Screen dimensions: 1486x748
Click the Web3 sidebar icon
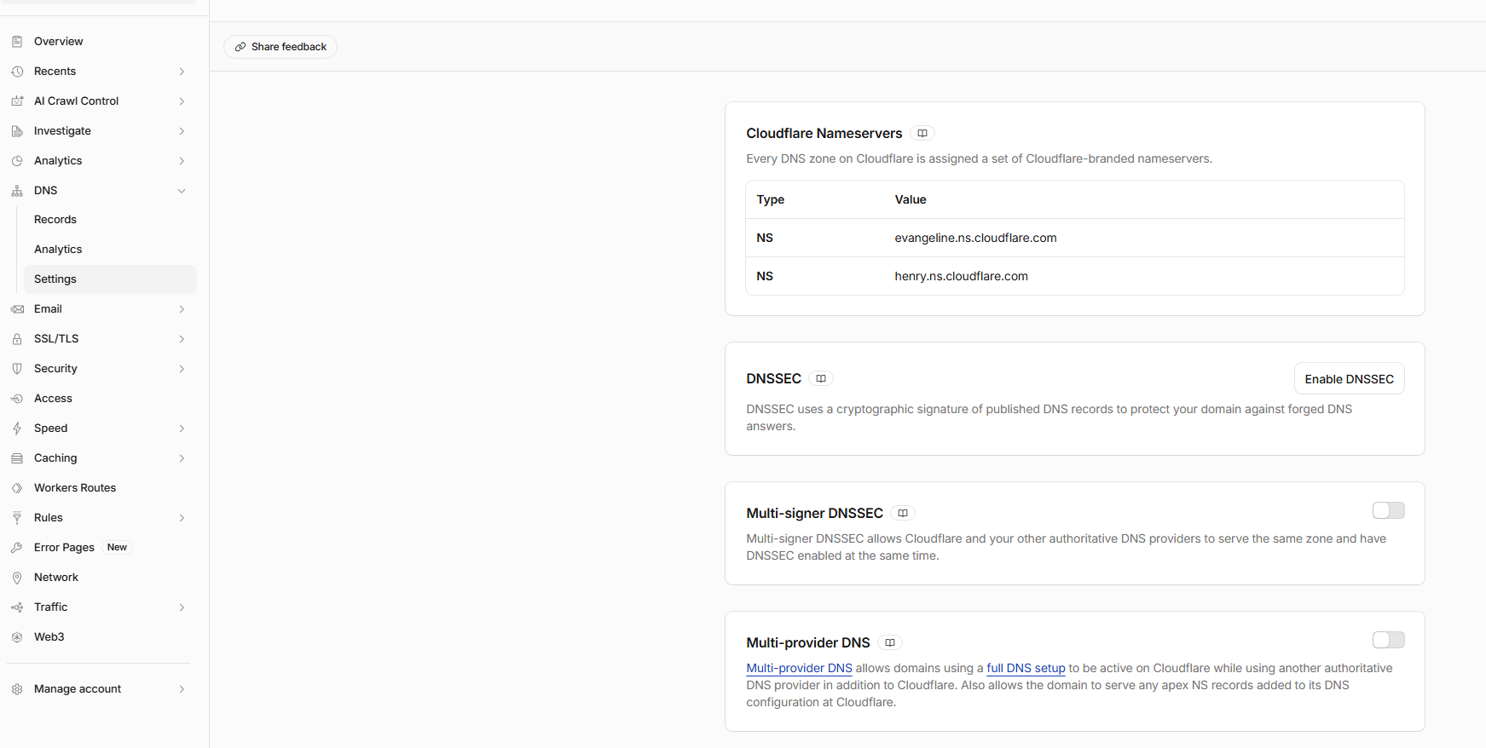point(17,637)
